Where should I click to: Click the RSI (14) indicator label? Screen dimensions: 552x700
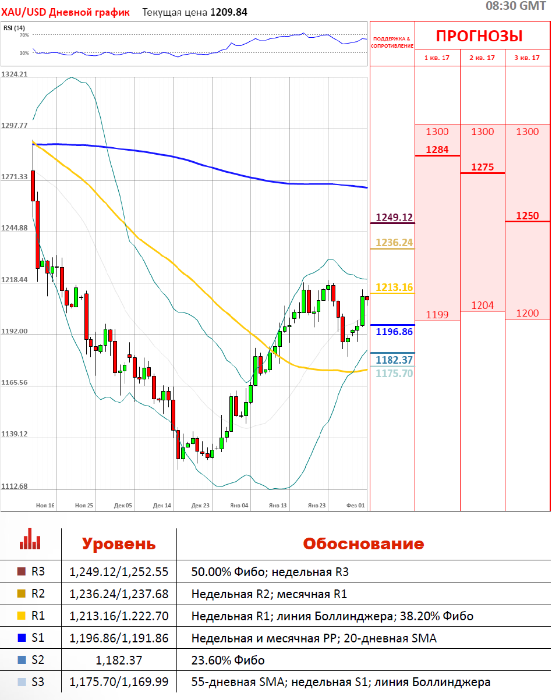tap(14, 28)
